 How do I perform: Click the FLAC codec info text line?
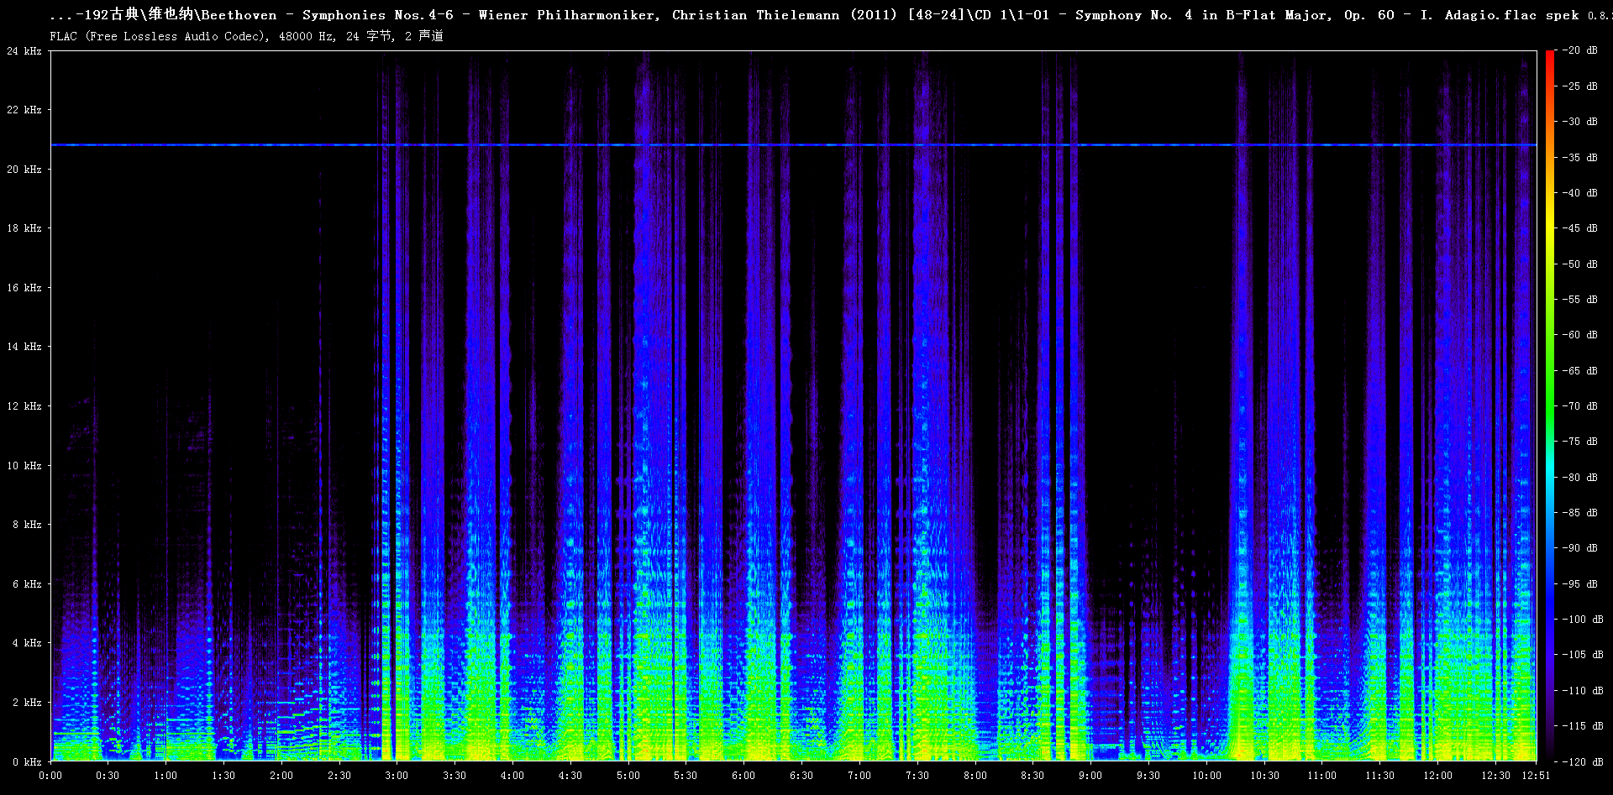pos(246,36)
